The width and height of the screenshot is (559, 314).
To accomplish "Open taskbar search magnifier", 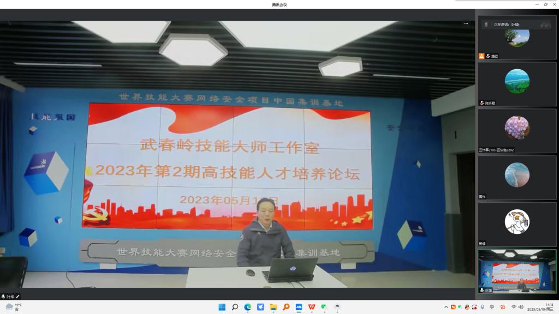I will point(235,307).
